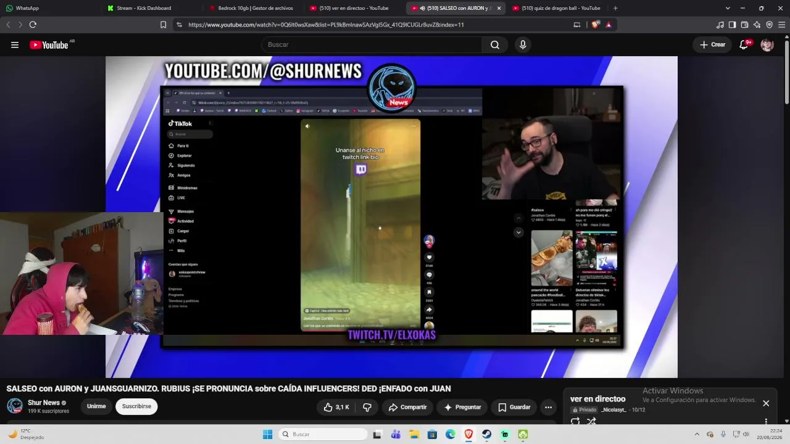This screenshot has width=790, height=444.
Task: Focus the YouTube Buscar search field
Action: (x=372, y=45)
